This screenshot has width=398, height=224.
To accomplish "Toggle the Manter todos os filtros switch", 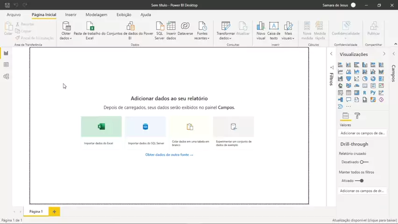I will click(359, 181).
